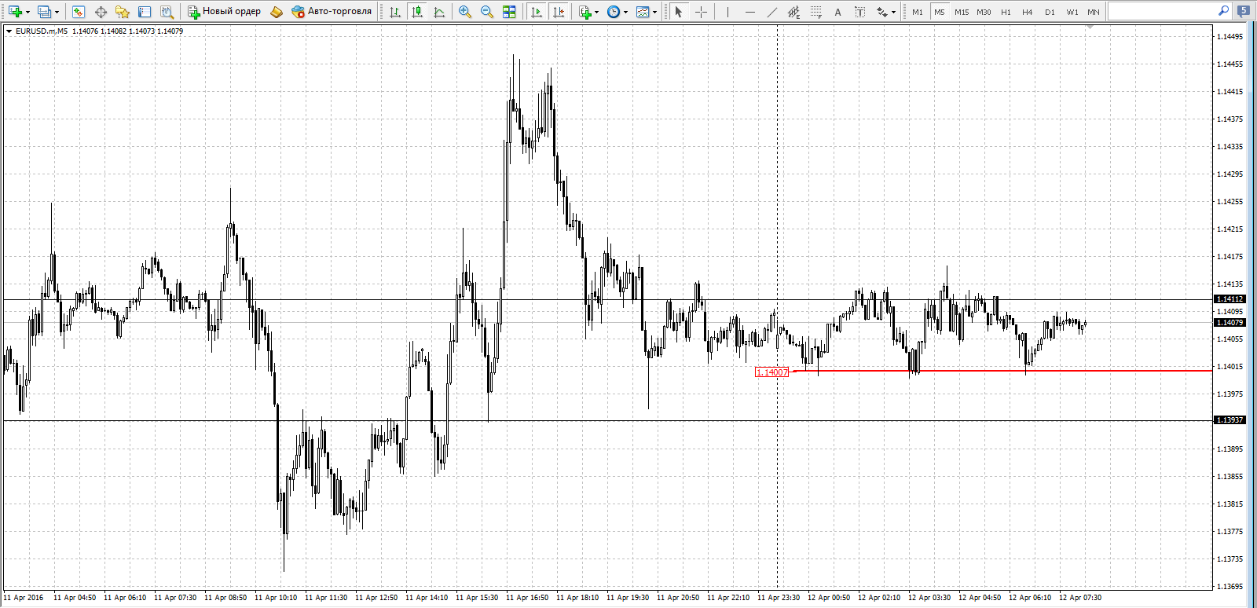Click the EURUSD.m,M5 chart title text
The image size is (1257, 608).
coord(42,31)
